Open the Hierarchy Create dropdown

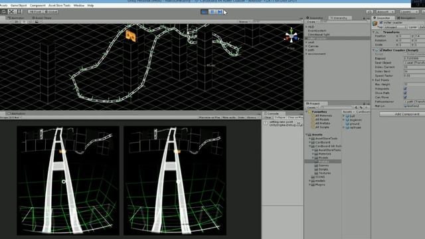point(311,22)
